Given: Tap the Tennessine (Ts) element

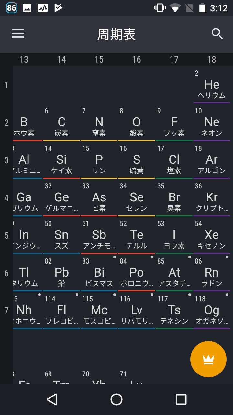Looking at the screenshot, I should coord(174,312).
